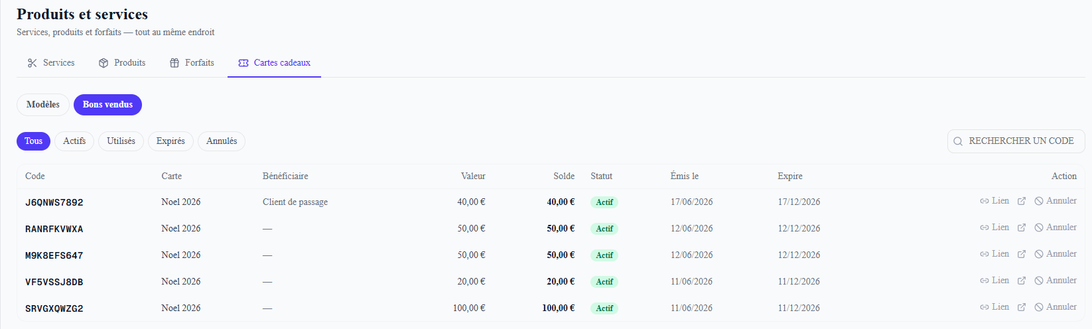Click the Code column header
Image resolution: width=1092 pixels, height=329 pixels.
pos(35,176)
